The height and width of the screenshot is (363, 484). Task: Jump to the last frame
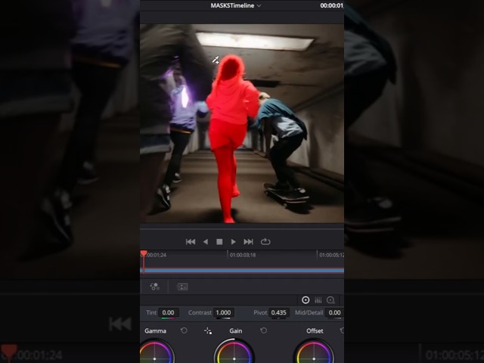[x=248, y=242]
